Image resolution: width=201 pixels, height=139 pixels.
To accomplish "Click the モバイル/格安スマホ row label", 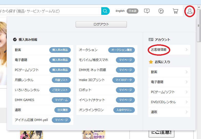I will [93, 60].
